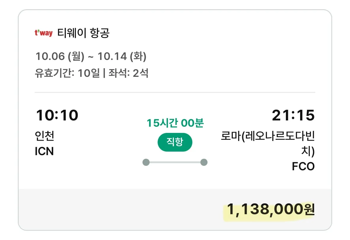Switch to the arrival time 21:15
The width and height of the screenshot is (350, 240).
[x=294, y=116]
